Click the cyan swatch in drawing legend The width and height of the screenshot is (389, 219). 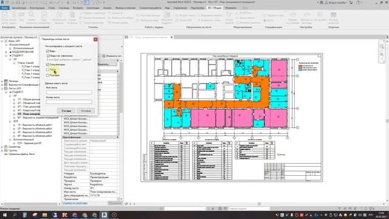300,70
